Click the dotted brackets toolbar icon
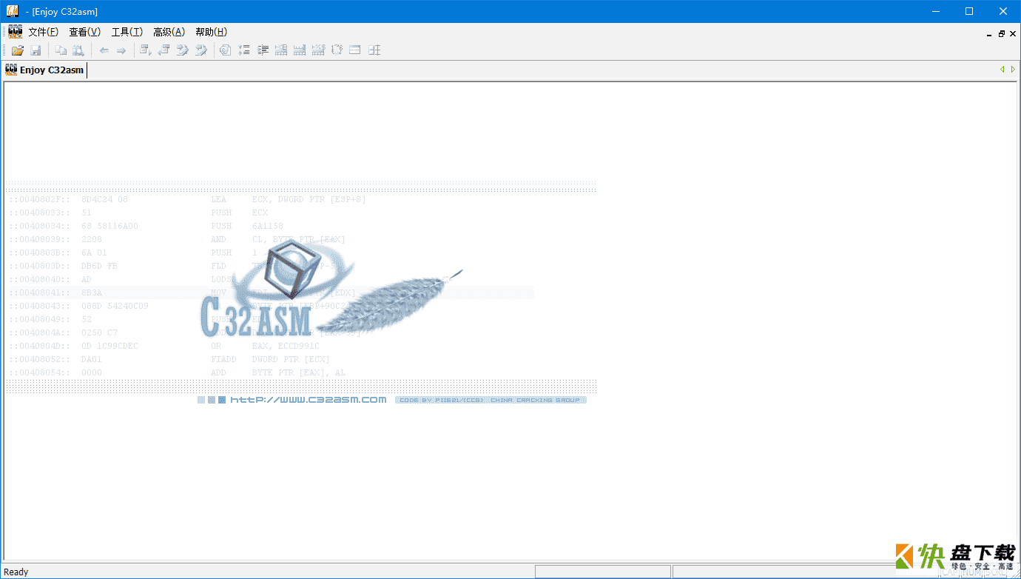This screenshot has height=579, width=1021. coord(337,50)
